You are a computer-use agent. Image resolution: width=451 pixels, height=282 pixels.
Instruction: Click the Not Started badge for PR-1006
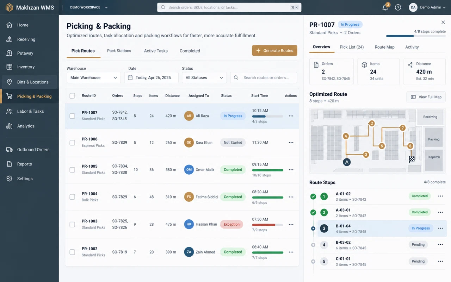(x=233, y=143)
